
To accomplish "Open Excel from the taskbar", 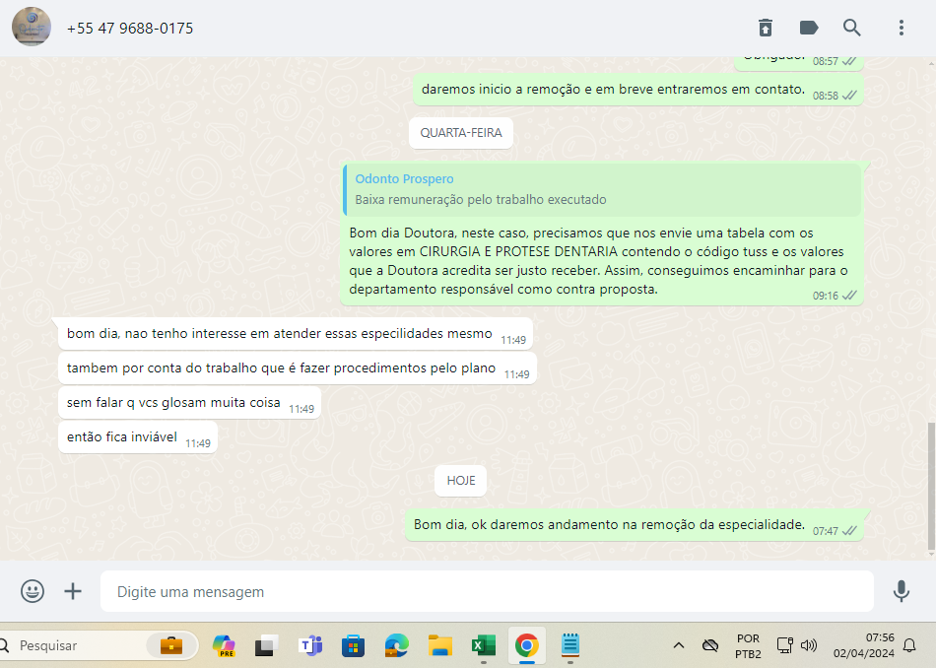I will [483, 645].
